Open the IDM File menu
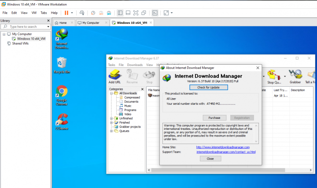The width and height of the screenshot is (317, 188). (x=121, y=65)
